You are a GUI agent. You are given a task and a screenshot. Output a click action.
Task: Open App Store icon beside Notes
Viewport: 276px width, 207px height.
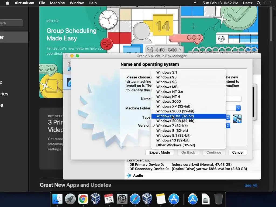pyautogui.click(x=174, y=199)
